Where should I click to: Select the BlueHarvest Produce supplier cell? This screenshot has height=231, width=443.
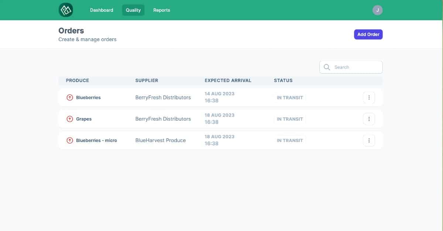pos(161,140)
